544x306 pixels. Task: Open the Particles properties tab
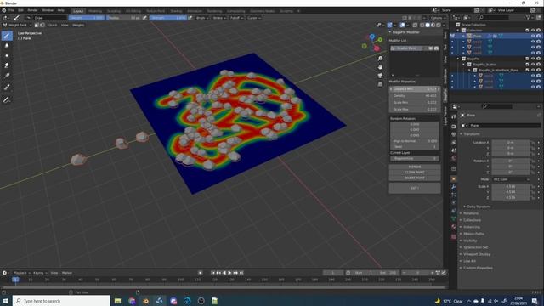[454, 195]
